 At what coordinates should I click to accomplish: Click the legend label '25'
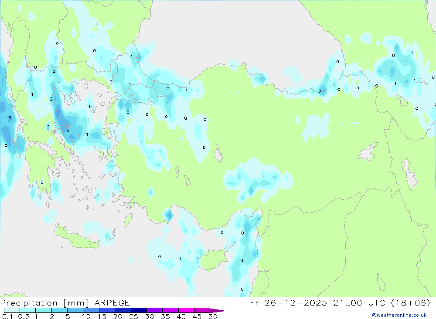pyautogui.click(x=133, y=316)
